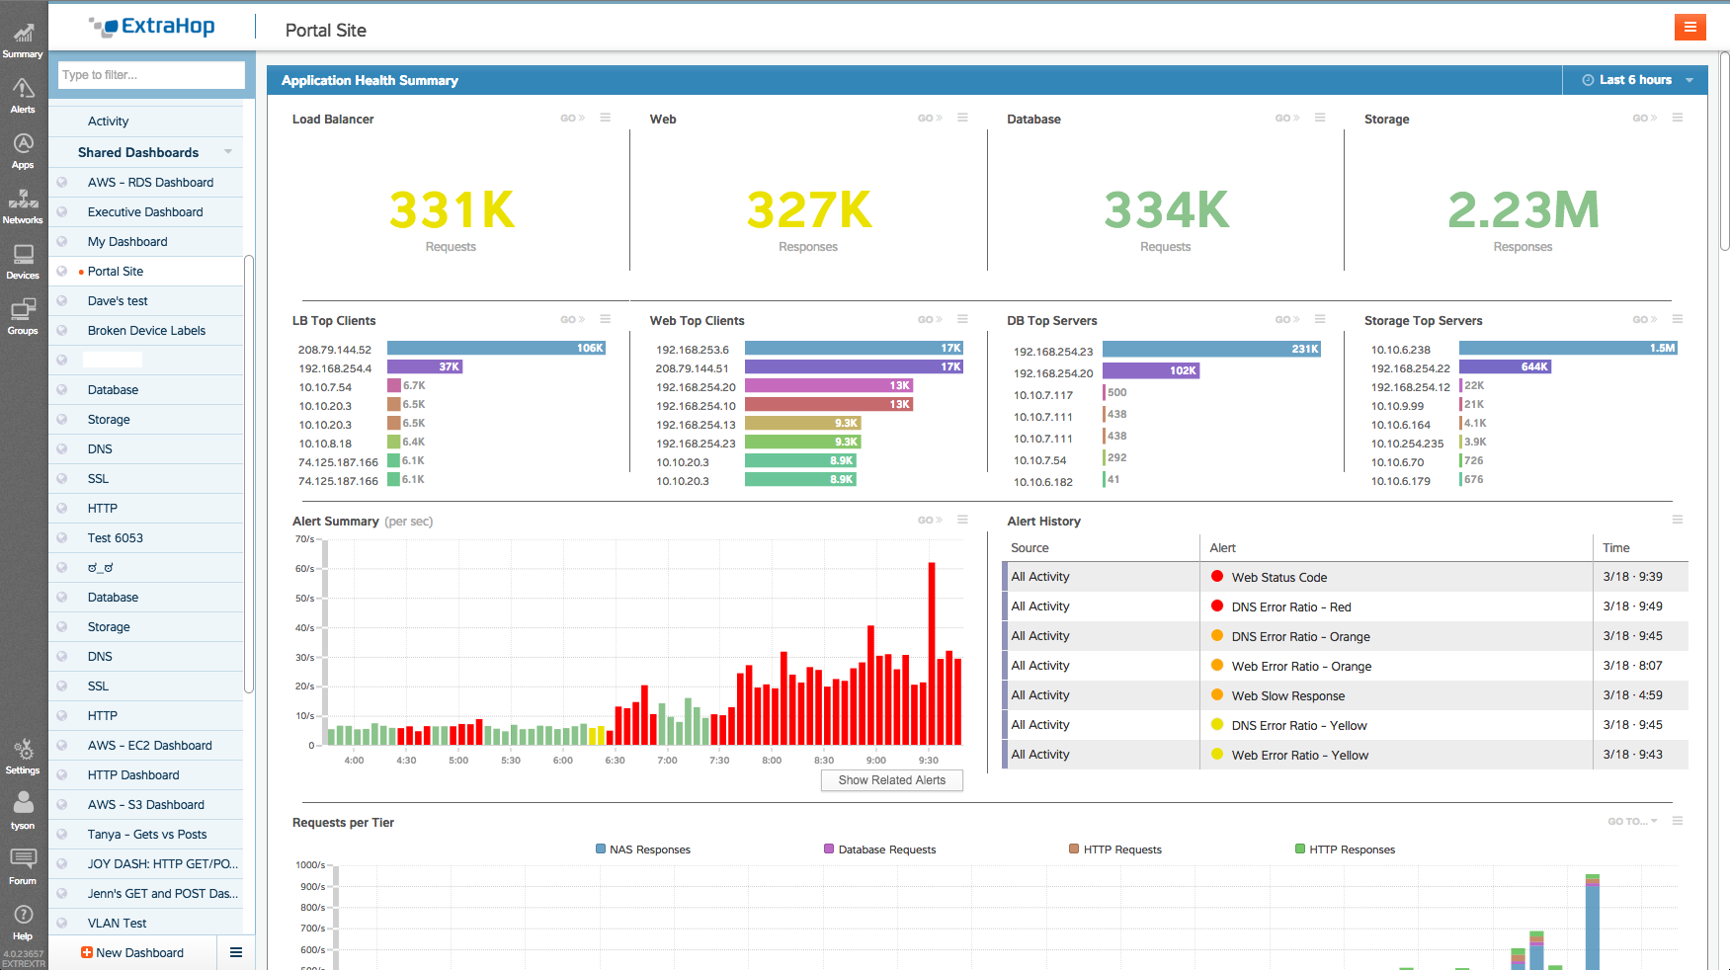
Task: Open the Apps sidebar icon
Action: click(23, 151)
